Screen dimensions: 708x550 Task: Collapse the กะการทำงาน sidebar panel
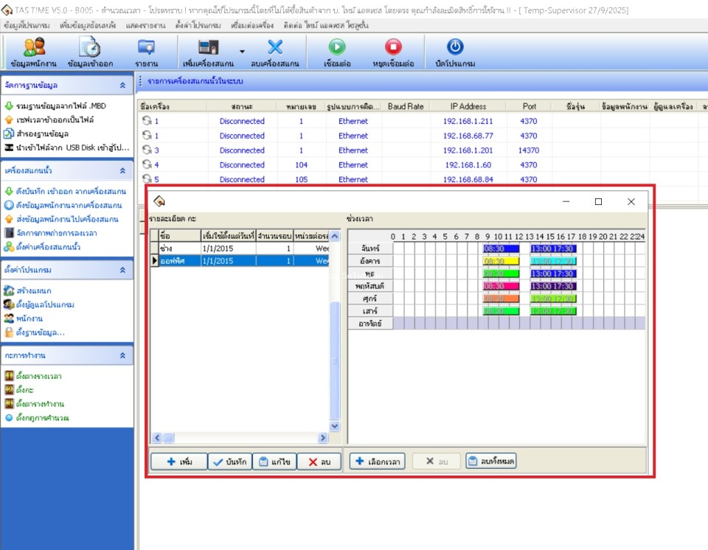click(122, 355)
